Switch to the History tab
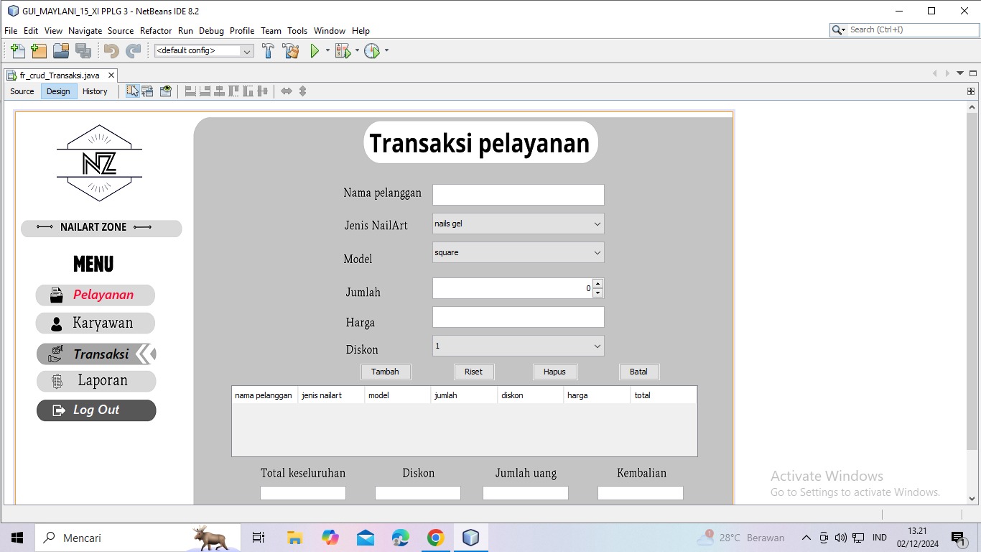This screenshot has height=552, width=981. click(x=95, y=91)
